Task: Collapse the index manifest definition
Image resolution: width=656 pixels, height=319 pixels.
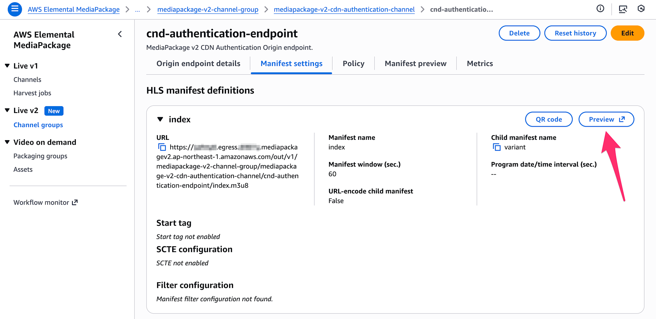Action: (x=160, y=120)
